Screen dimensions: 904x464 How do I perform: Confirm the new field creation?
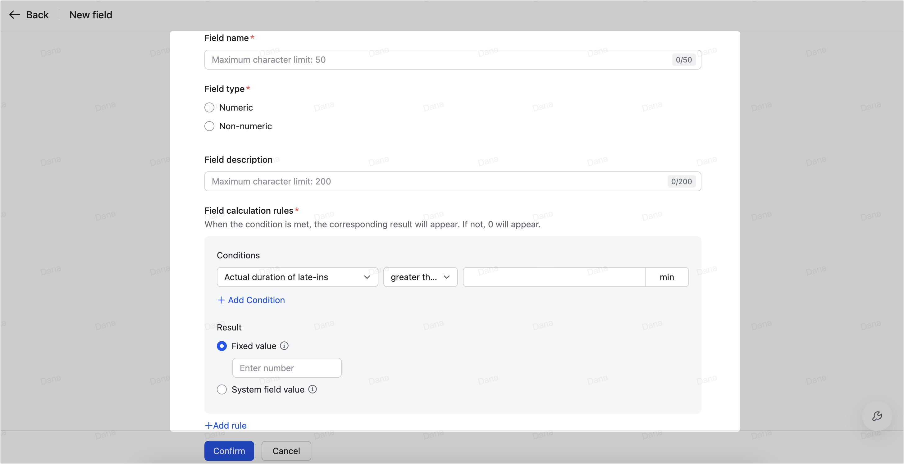click(x=229, y=451)
